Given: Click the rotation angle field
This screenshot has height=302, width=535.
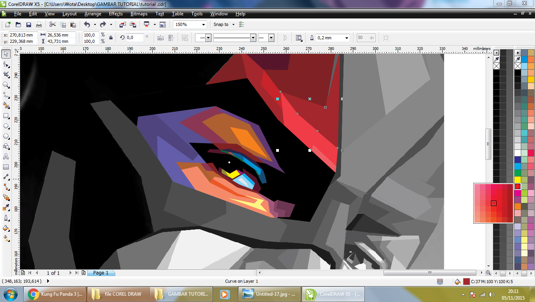Looking at the screenshot, I should [x=135, y=38].
